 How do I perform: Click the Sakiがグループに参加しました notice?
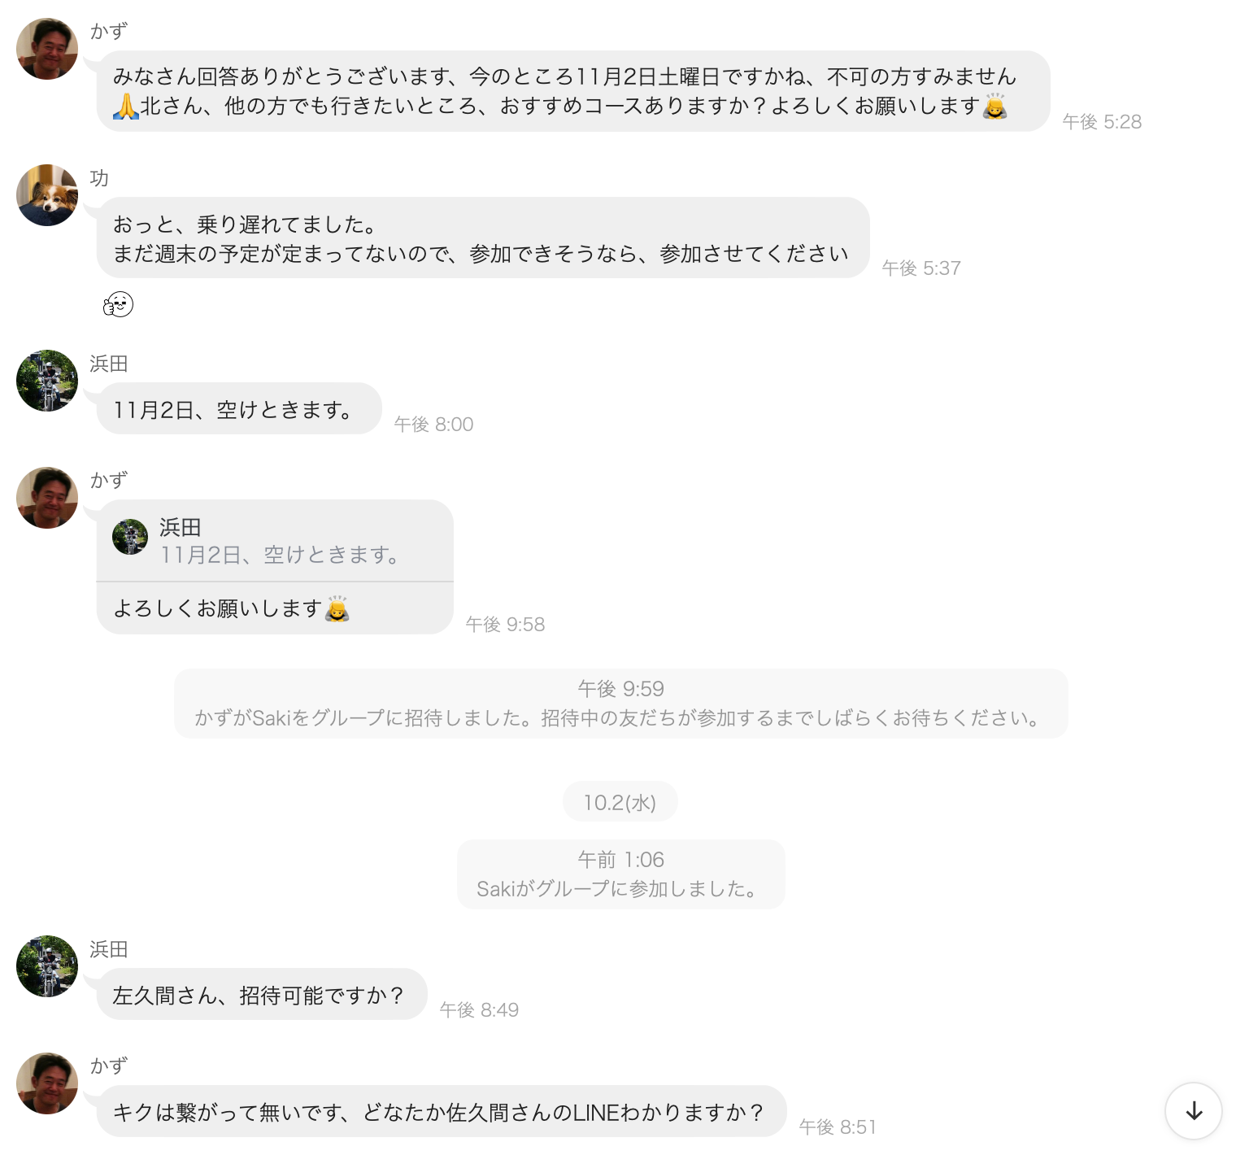click(x=620, y=874)
